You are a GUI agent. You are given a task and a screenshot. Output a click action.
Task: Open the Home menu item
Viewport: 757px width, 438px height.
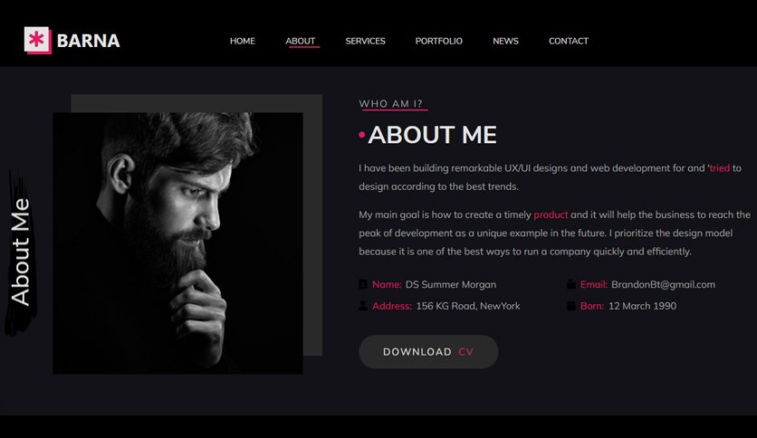[243, 41]
